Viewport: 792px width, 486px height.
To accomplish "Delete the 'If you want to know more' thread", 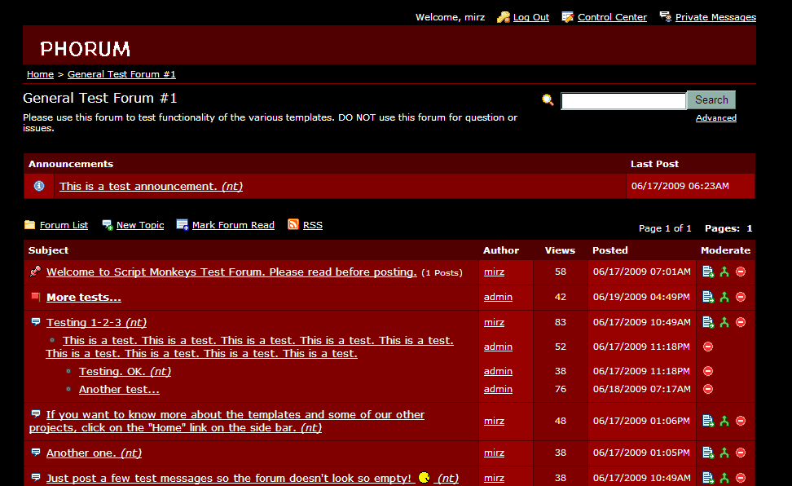I will point(741,421).
